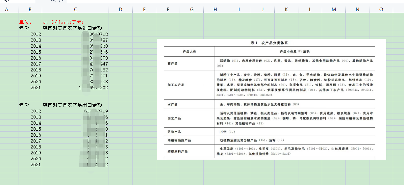
Task: Click the formula bar input area
Action: coord(235,2)
